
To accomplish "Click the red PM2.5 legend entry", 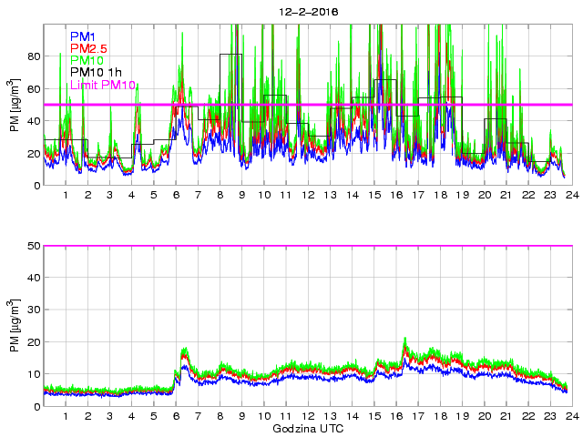I will point(88,48).
